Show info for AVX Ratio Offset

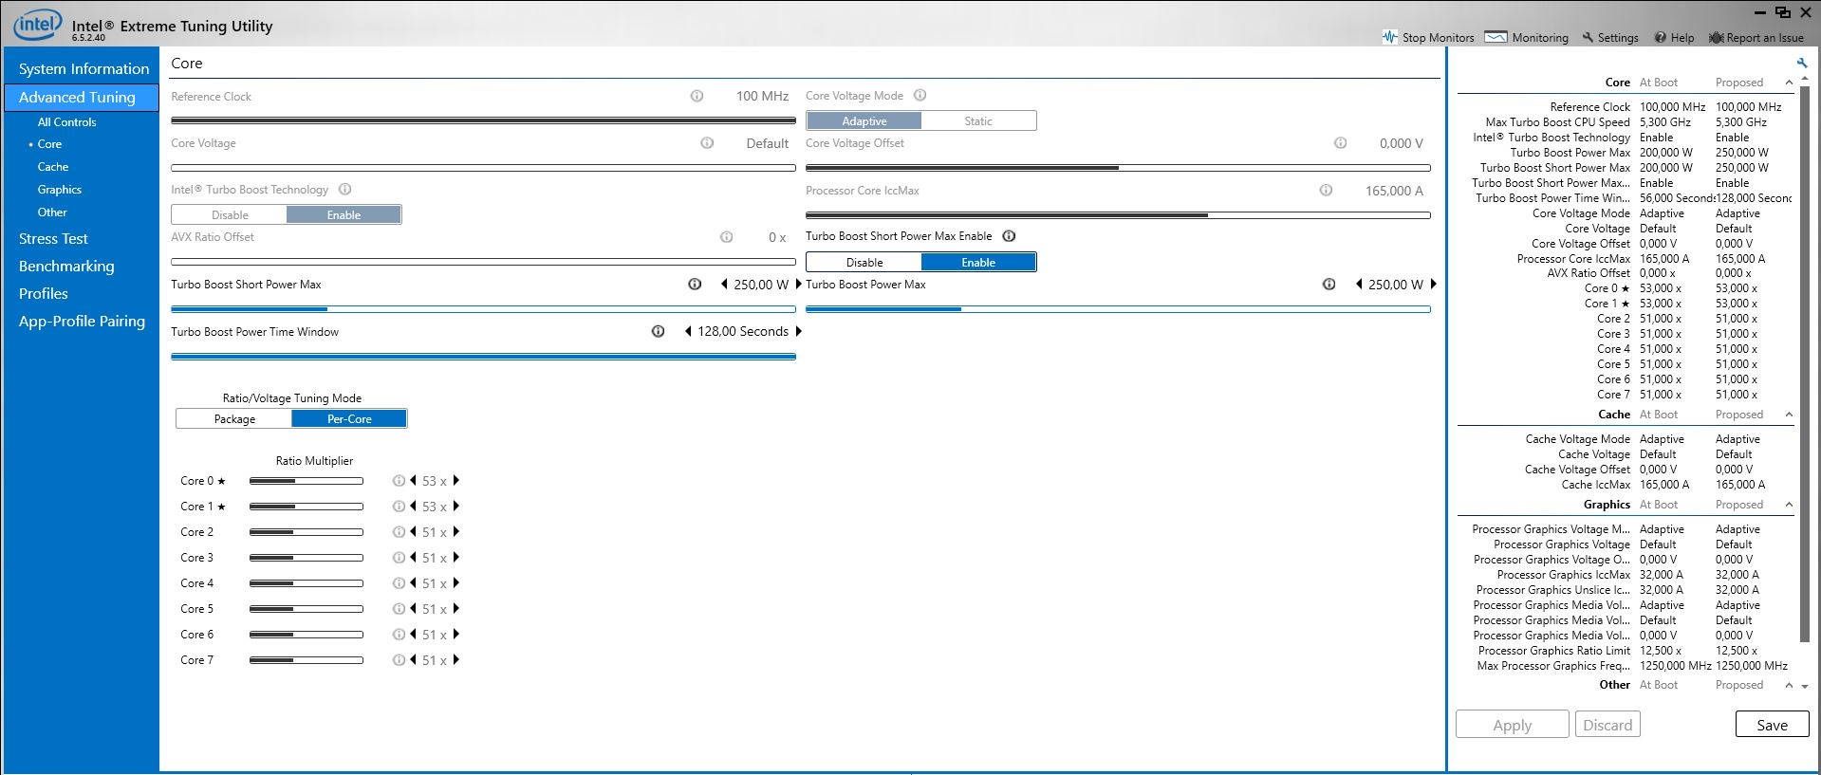(x=726, y=237)
